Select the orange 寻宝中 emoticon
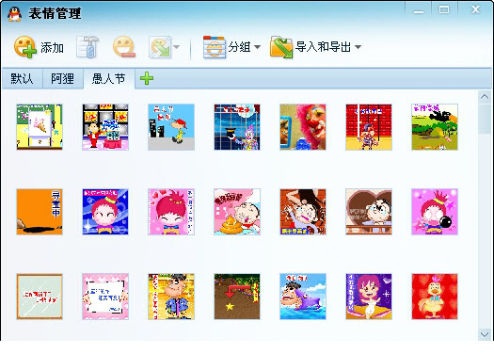This screenshot has height=354, width=494. click(x=40, y=212)
